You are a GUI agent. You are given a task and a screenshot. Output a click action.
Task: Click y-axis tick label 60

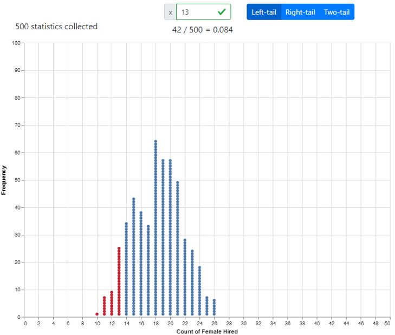(17, 153)
